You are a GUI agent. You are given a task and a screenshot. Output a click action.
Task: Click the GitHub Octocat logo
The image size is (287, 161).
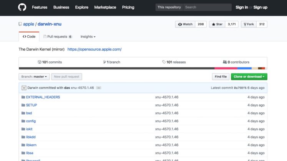[x=22, y=7]
